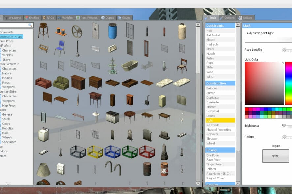Select the stone fountain prop

coord(112,66)
